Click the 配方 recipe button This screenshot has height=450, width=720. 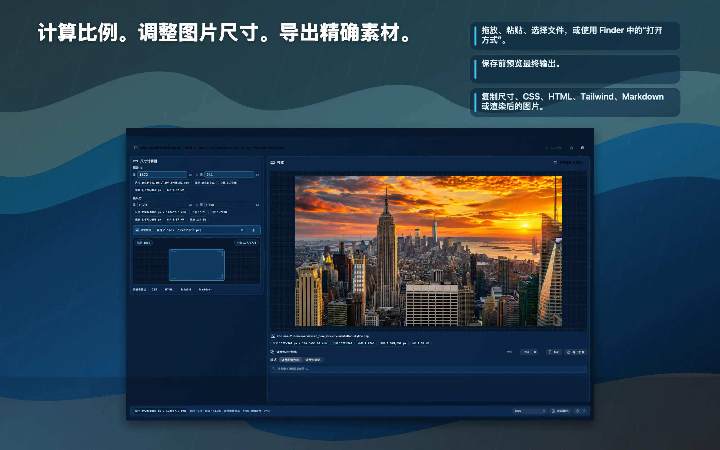click(x=554, y=352)
